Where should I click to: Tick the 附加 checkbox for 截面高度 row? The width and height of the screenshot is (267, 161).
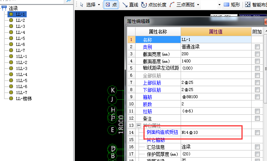coord(257,61)
